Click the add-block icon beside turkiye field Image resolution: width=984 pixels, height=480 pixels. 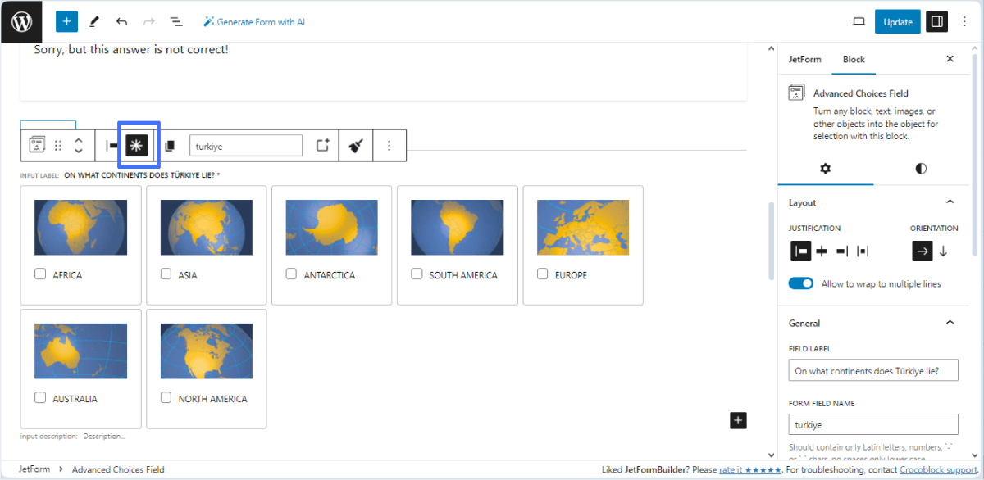tap(323, 146)
